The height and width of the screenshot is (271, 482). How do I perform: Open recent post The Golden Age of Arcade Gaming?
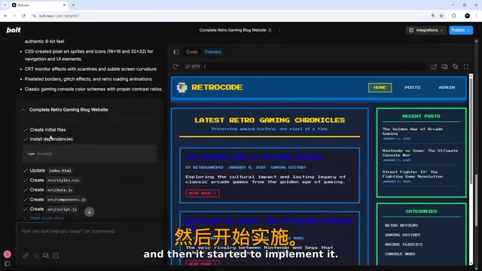coord(413,131)
